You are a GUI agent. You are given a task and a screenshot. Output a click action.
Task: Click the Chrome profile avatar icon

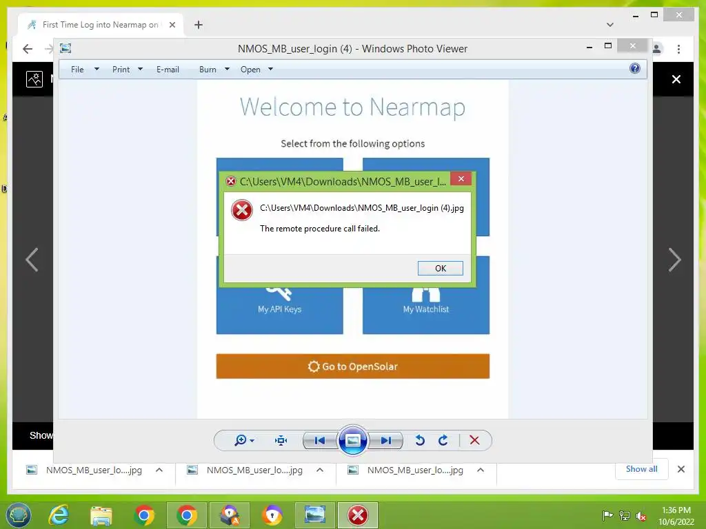(x=657, y=49)
